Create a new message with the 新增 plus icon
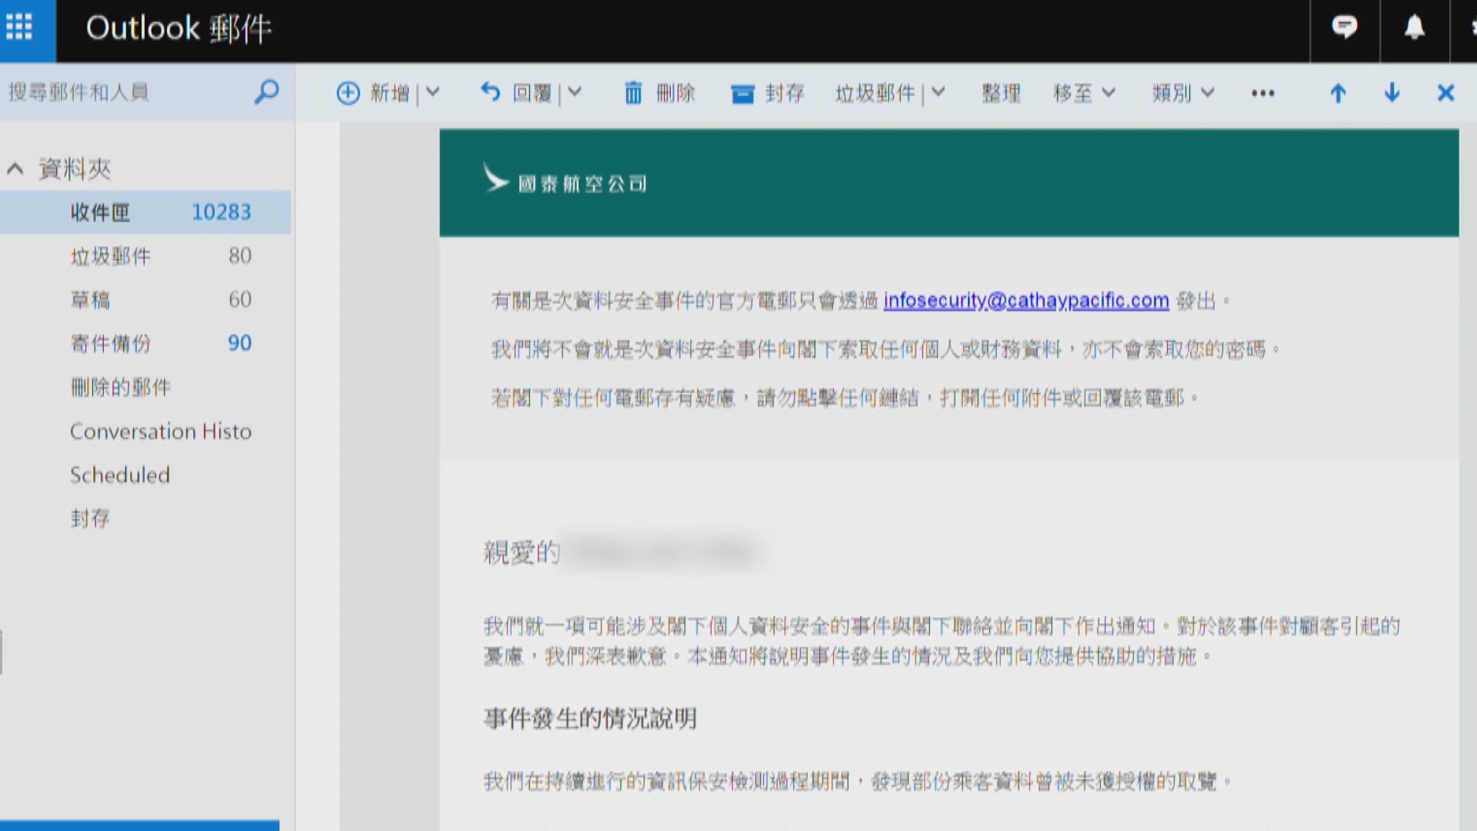The width and height of the screenshot is (1477, 831). (x=348, y=92)
